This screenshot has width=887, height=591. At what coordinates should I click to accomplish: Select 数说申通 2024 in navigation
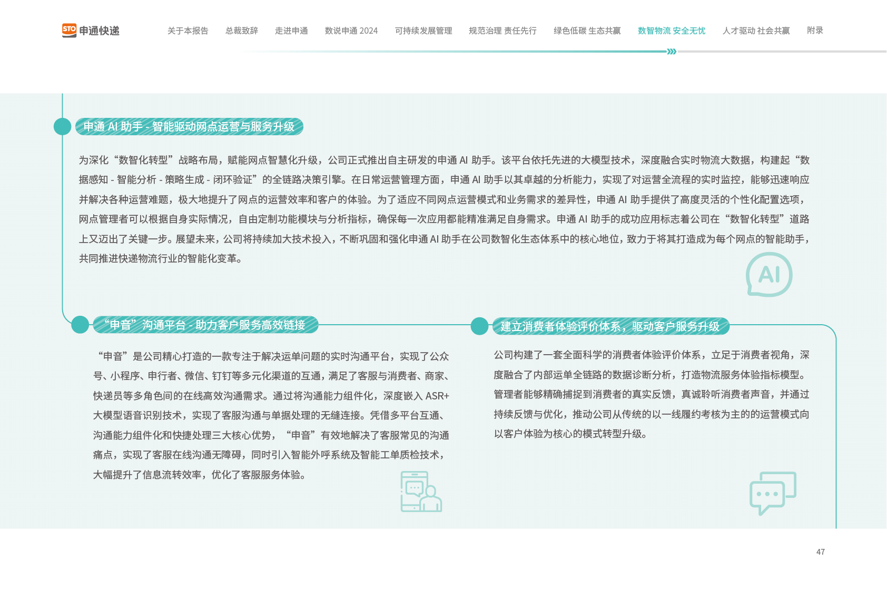click(x=351, y=31)
